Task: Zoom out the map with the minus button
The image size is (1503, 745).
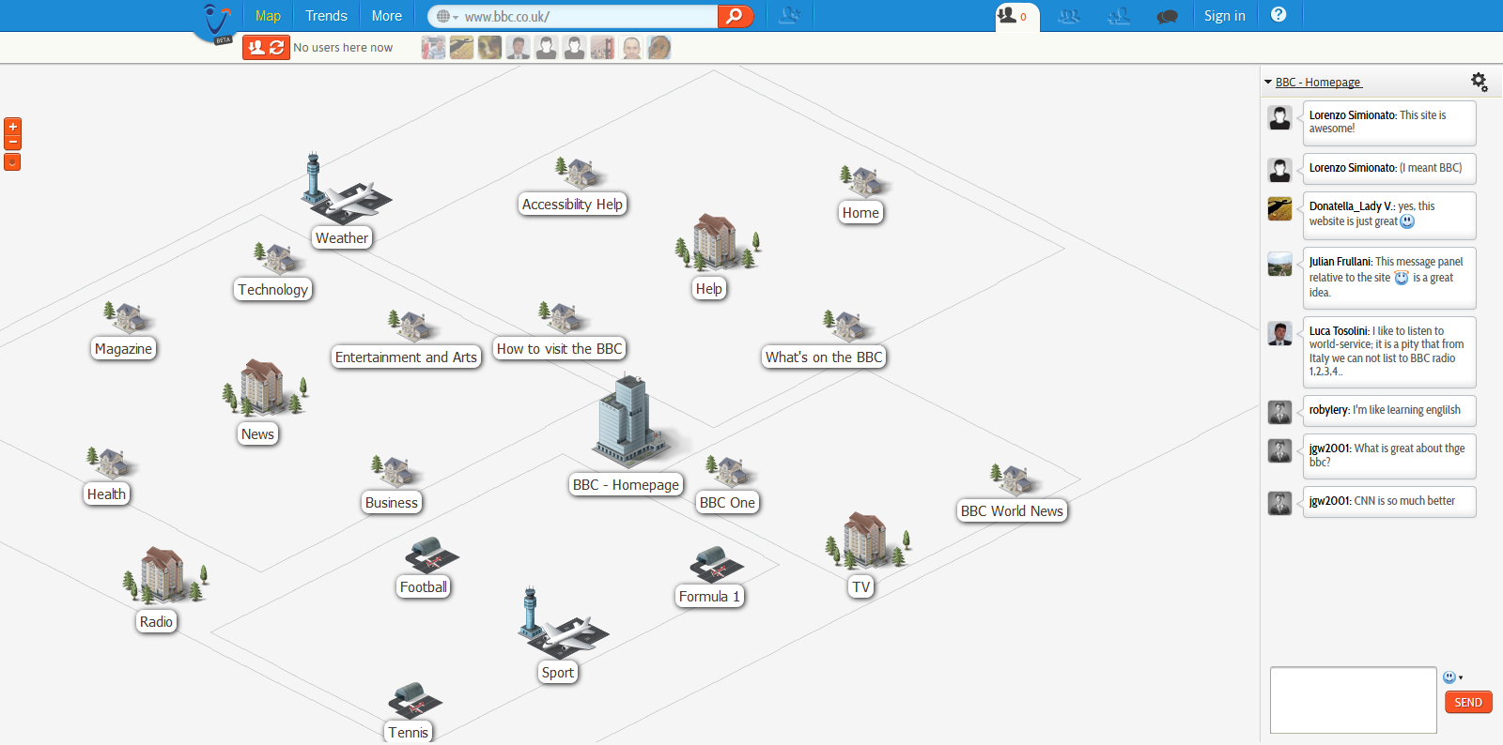Action: tap(12, 143)
